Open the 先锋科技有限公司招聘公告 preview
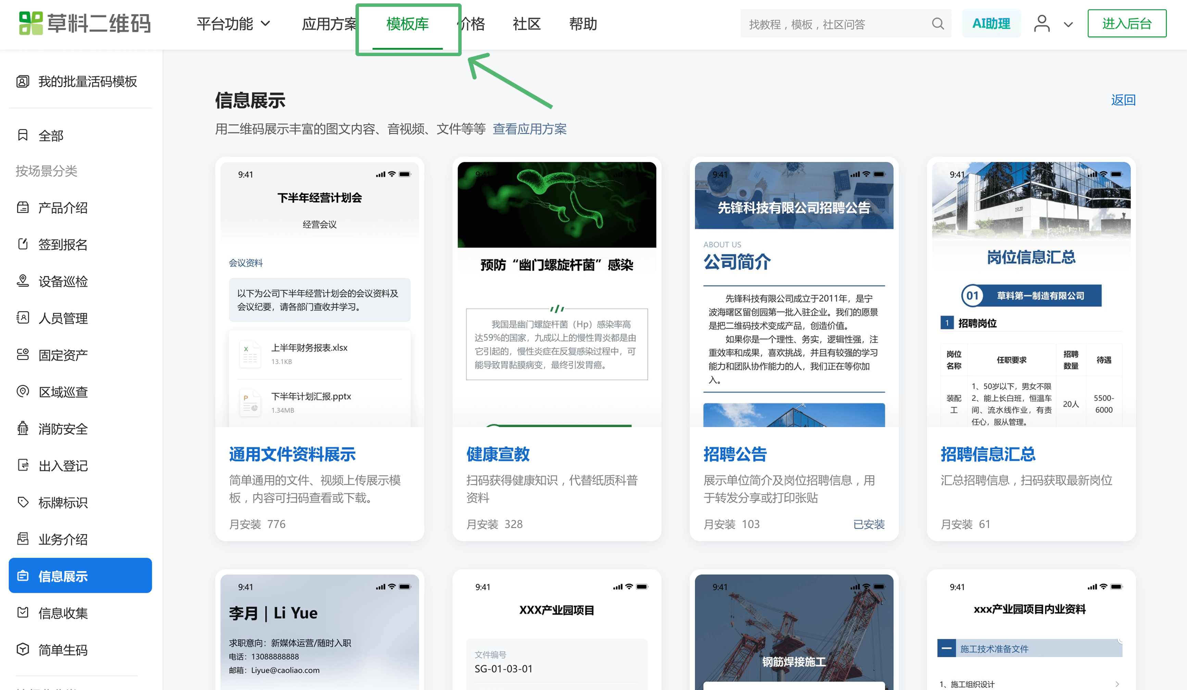The width and height of the screenshot is (1187, 690). [x=794, y=294]
